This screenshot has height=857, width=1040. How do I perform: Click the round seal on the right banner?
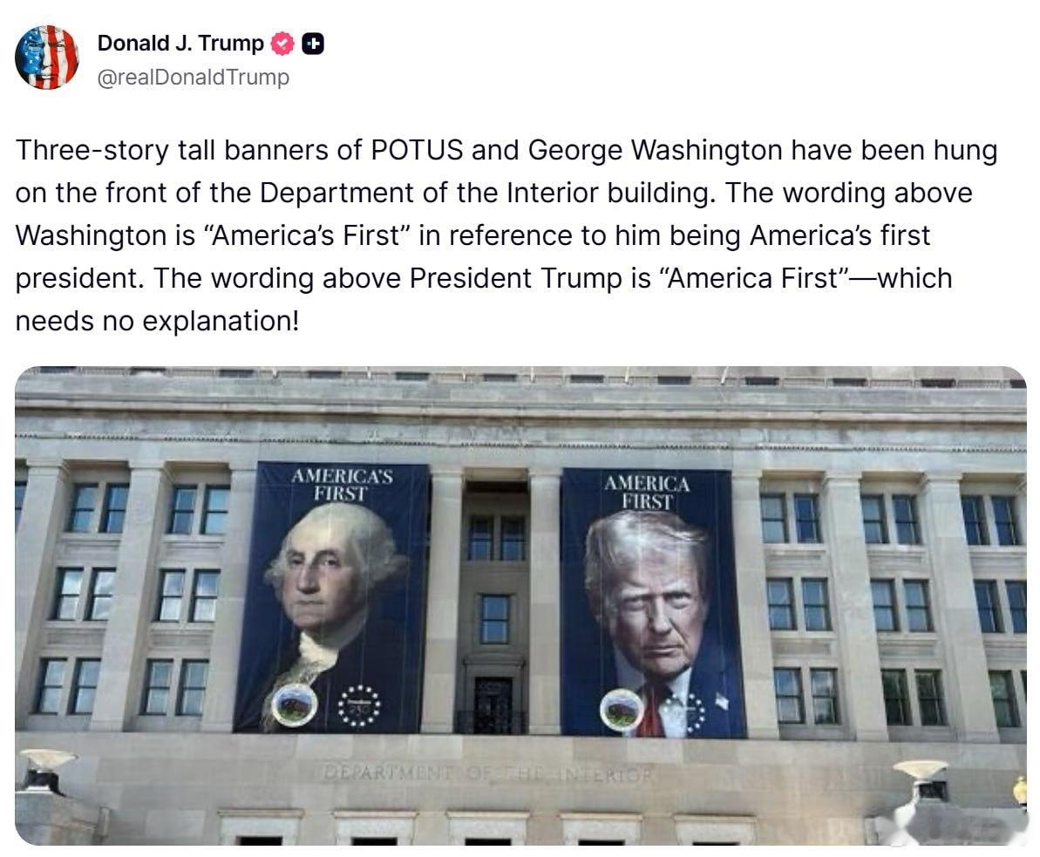tap(622, 710)
